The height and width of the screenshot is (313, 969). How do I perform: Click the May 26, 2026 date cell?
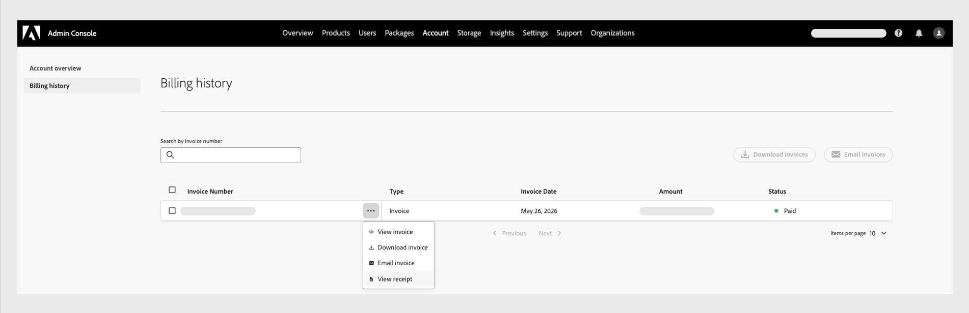(x=539, y=211)
